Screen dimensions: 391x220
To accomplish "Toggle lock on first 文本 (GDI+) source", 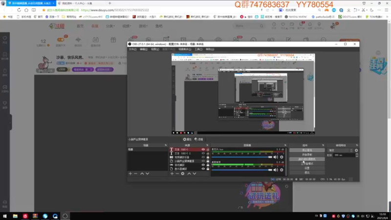I will pos(208,150).
